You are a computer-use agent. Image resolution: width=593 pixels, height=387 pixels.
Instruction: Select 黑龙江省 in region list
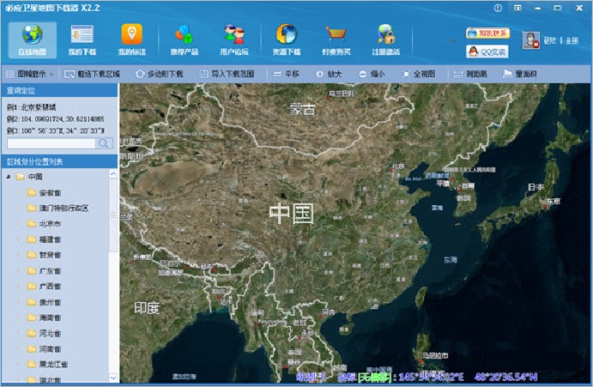click(53, 365)
